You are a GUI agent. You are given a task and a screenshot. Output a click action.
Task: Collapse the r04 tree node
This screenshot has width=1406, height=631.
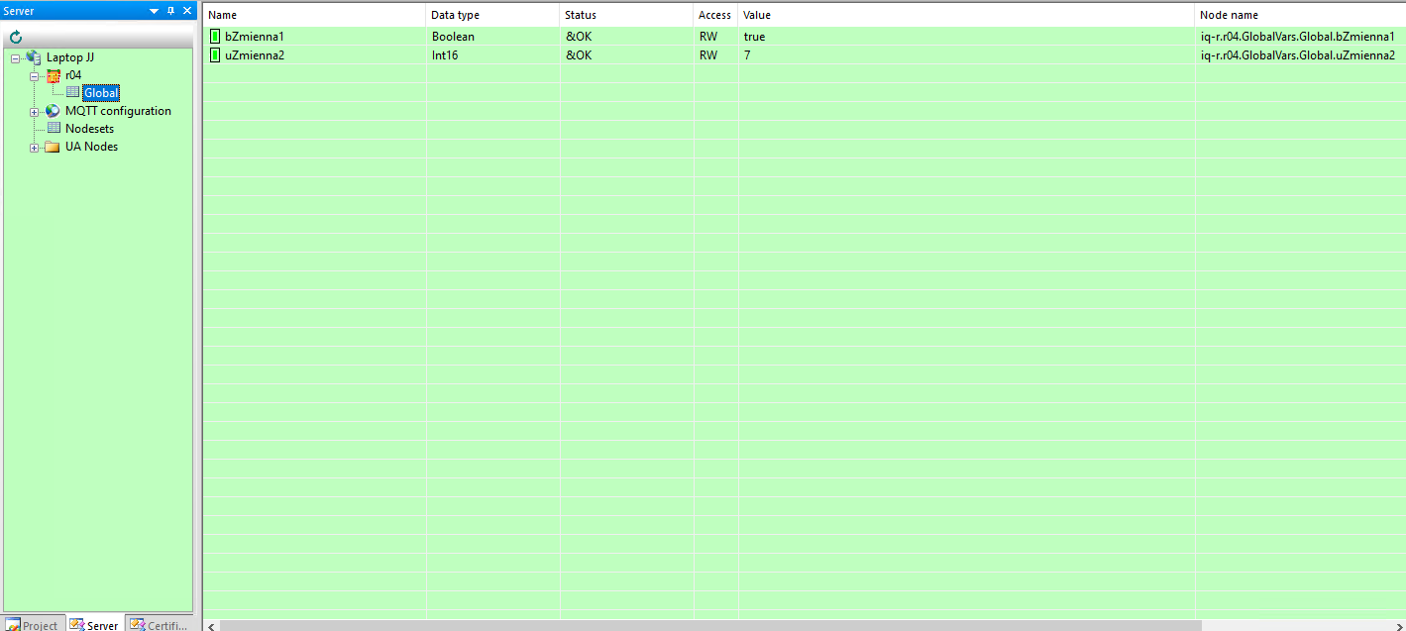tap(35, 76)
